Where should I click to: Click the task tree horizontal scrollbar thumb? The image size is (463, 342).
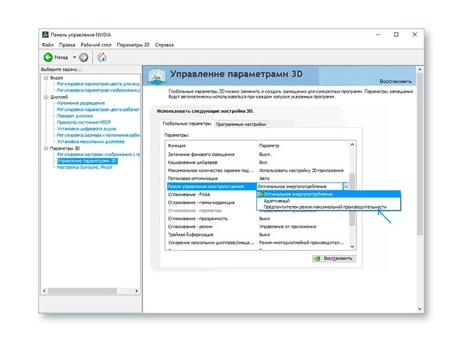[83, 291]
